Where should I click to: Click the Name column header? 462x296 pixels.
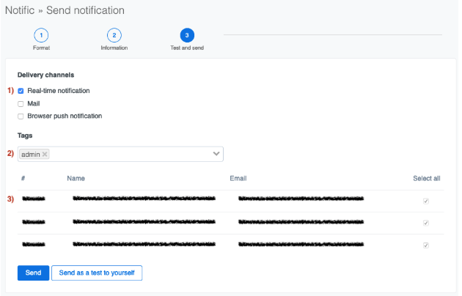[x=76, y=178]
